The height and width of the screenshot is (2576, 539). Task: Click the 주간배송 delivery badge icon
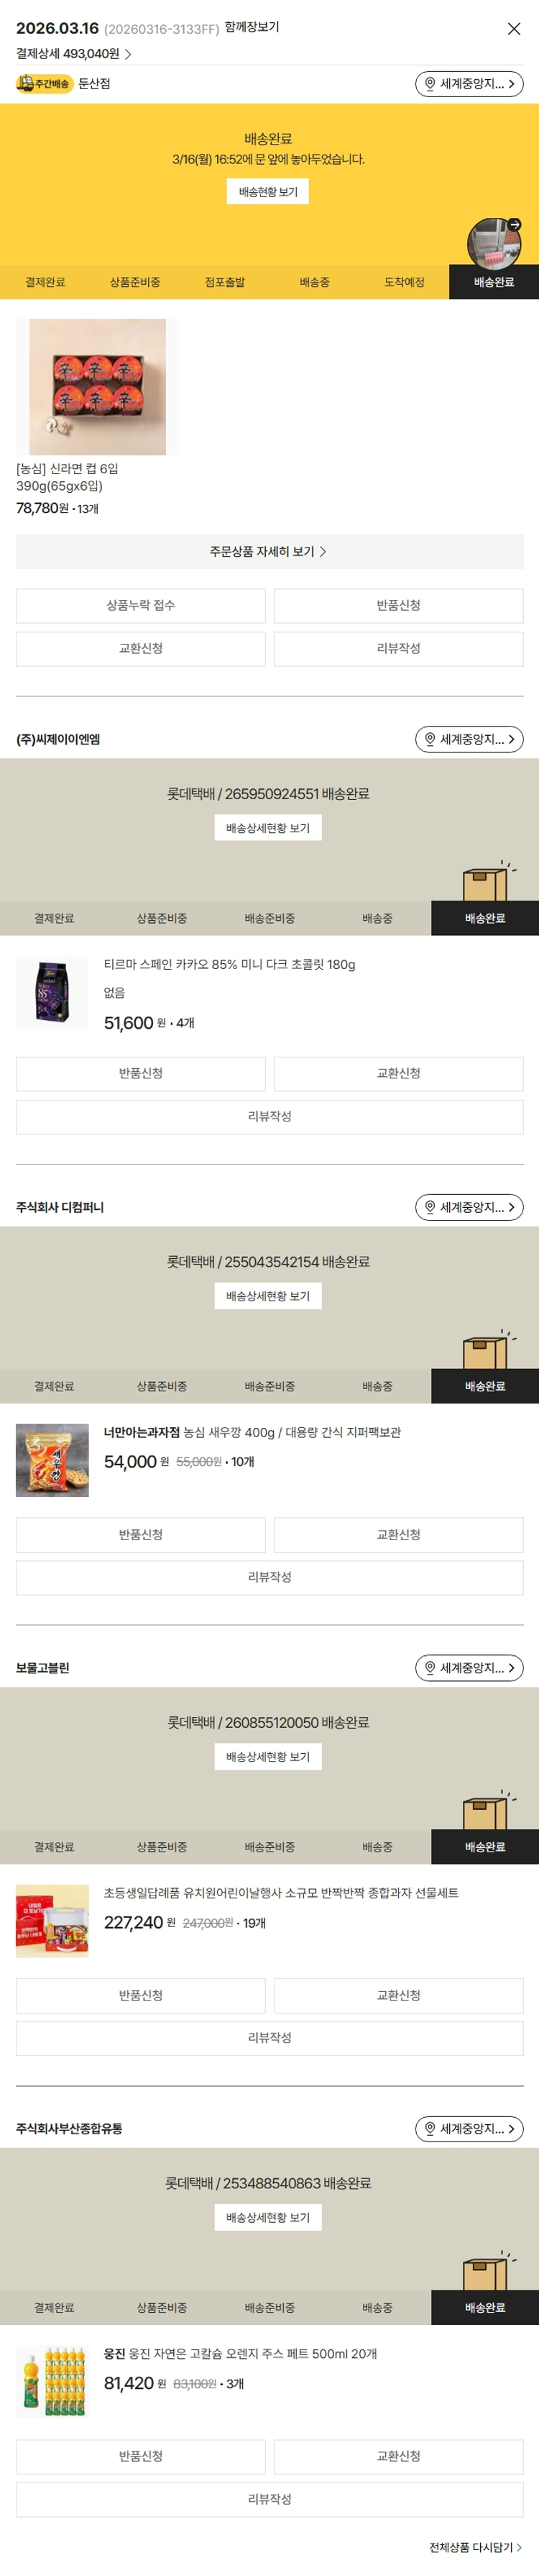pyautogui.click(x=44, y=84)
